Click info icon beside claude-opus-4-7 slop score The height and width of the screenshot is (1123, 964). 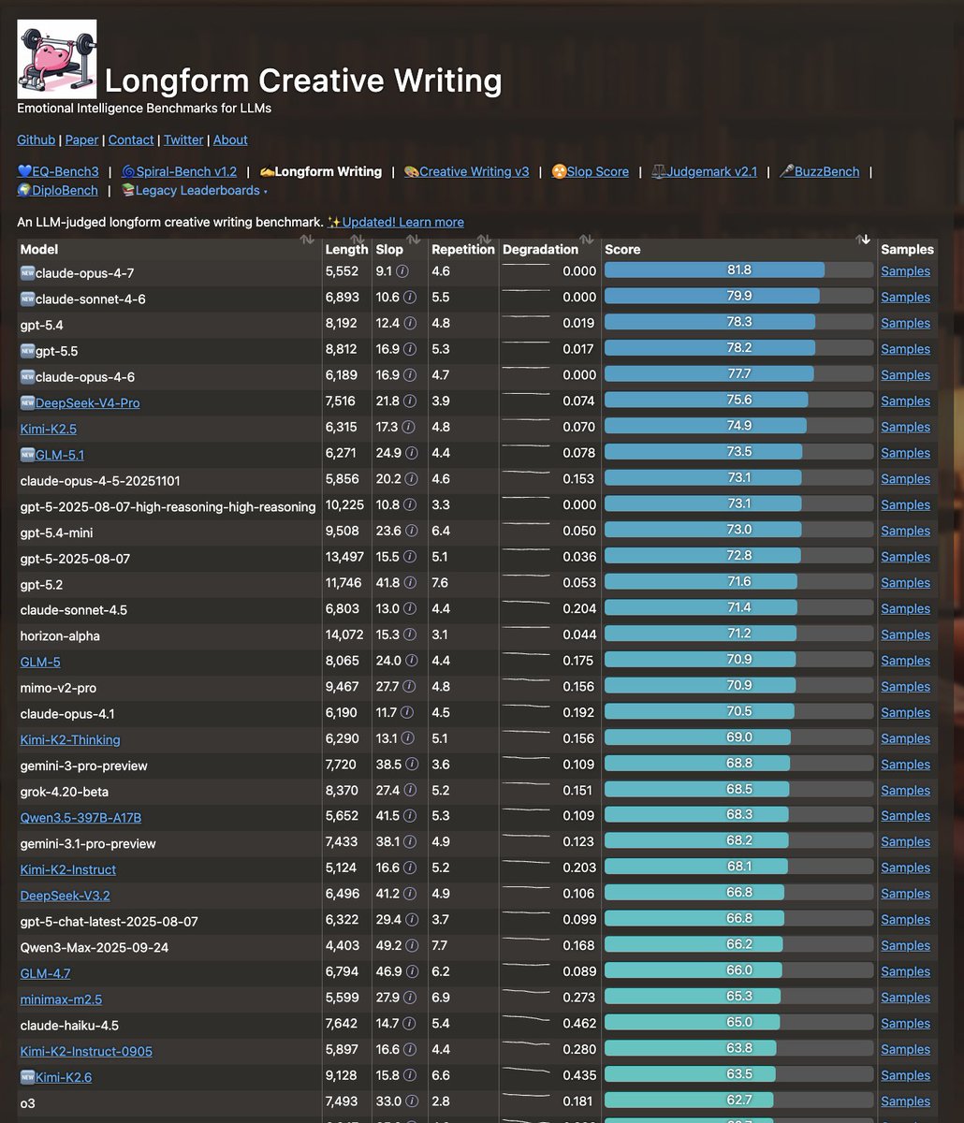(402, 271)
